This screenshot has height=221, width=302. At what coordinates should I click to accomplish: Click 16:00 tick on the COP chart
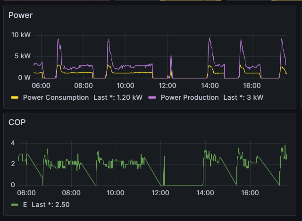(x=250, y=193)
